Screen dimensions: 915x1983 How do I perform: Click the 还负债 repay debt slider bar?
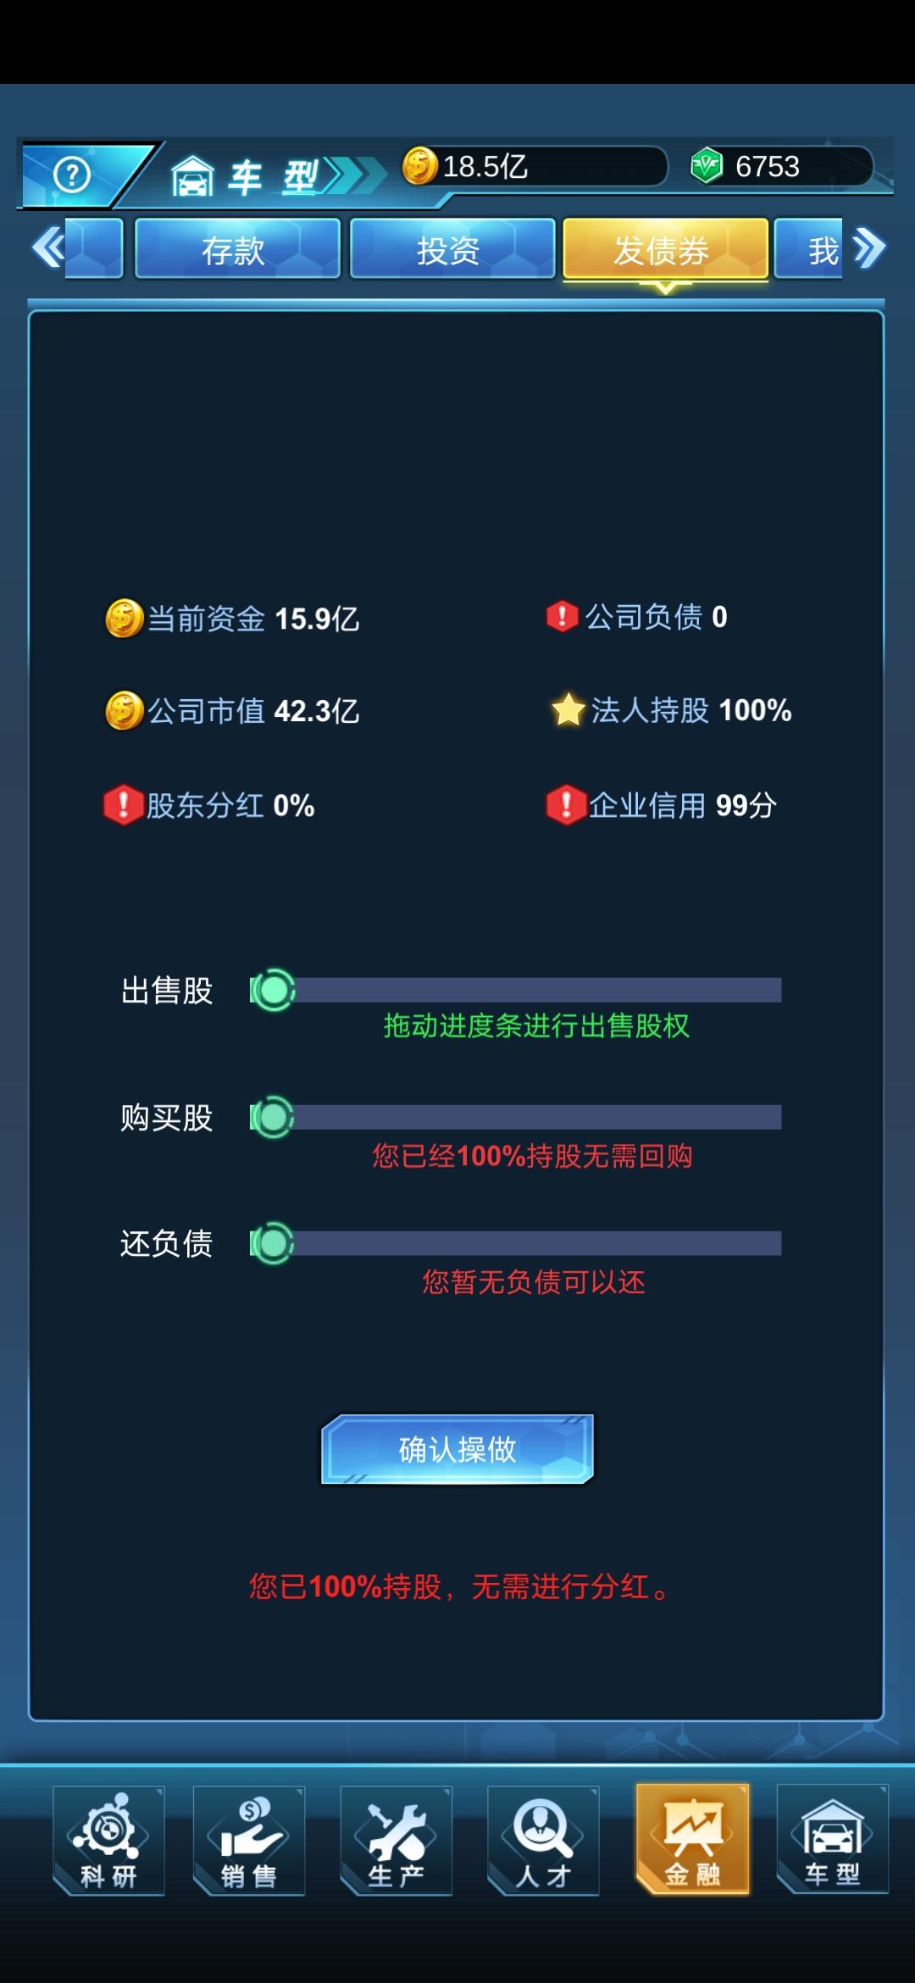pos(516,1243)
